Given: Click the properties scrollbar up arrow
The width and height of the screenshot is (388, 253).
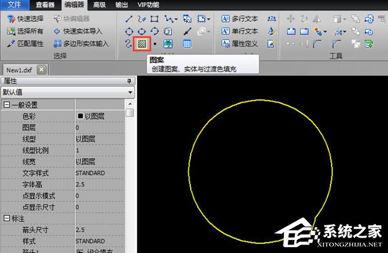Looking at the screenshot, I should coord(130,104).
